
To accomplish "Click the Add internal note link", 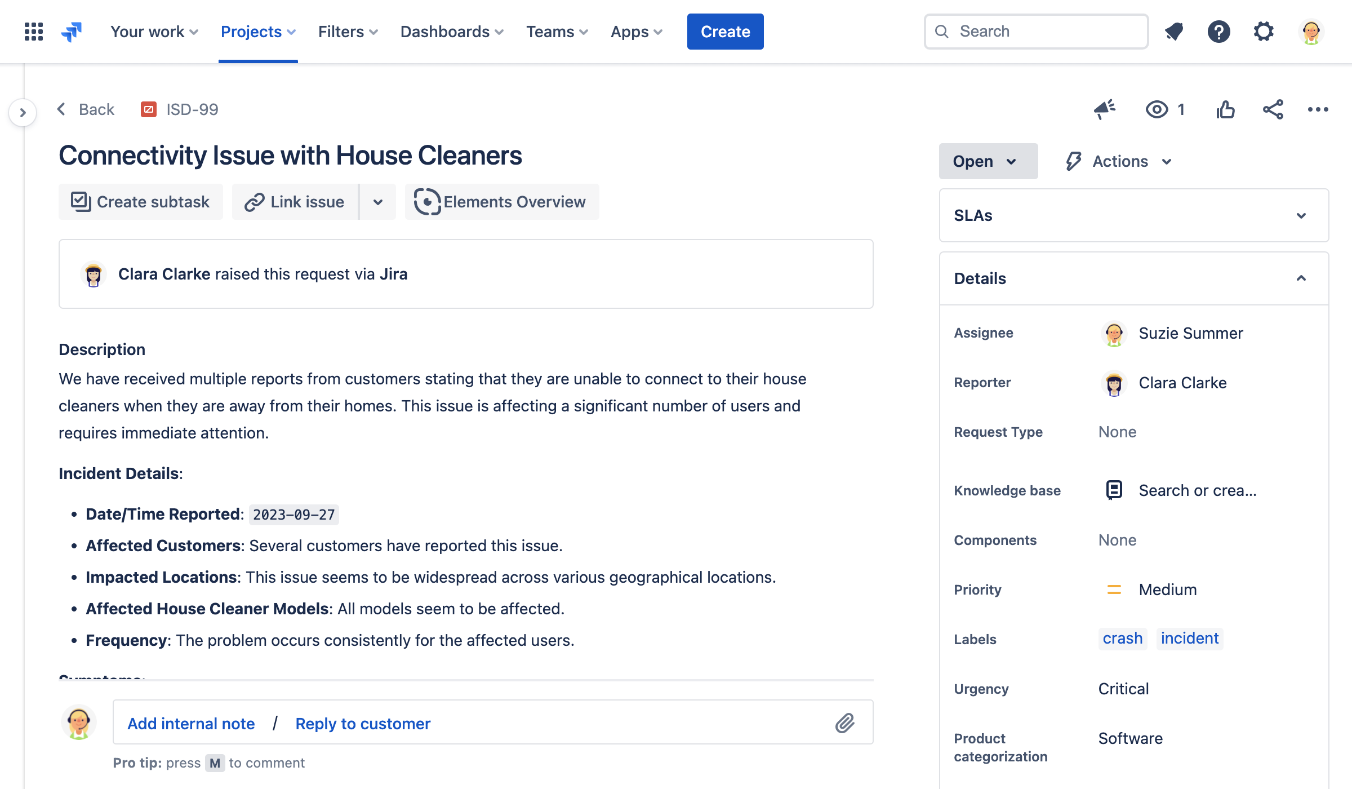I will click(190, 723).
